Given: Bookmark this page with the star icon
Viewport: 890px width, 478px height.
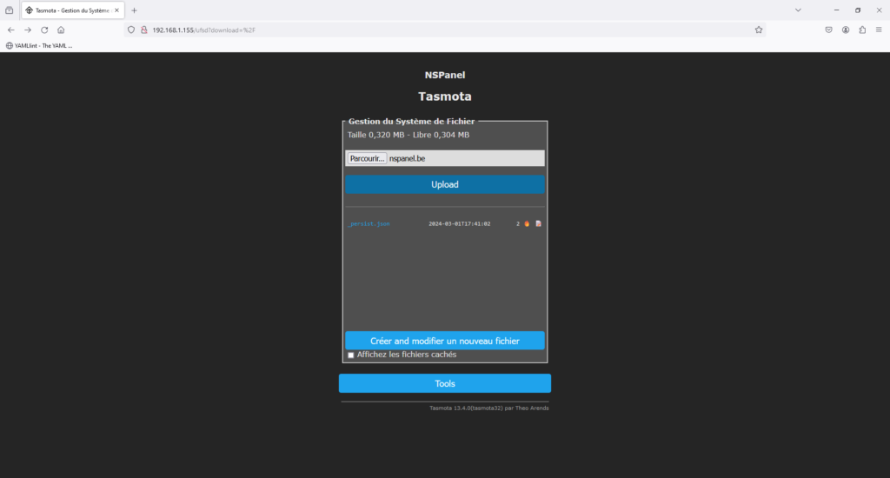Looking at the screenshot, I should pyautogui.click(x=759, y=30).
